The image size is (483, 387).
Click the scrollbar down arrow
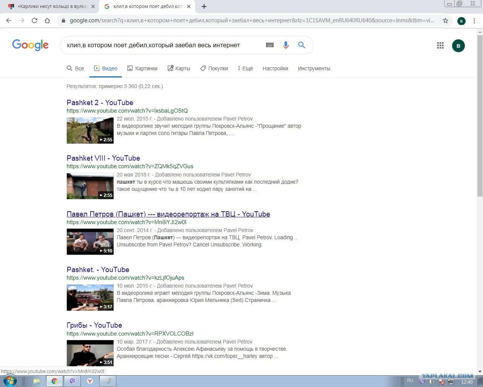click(x=480, y=372)
